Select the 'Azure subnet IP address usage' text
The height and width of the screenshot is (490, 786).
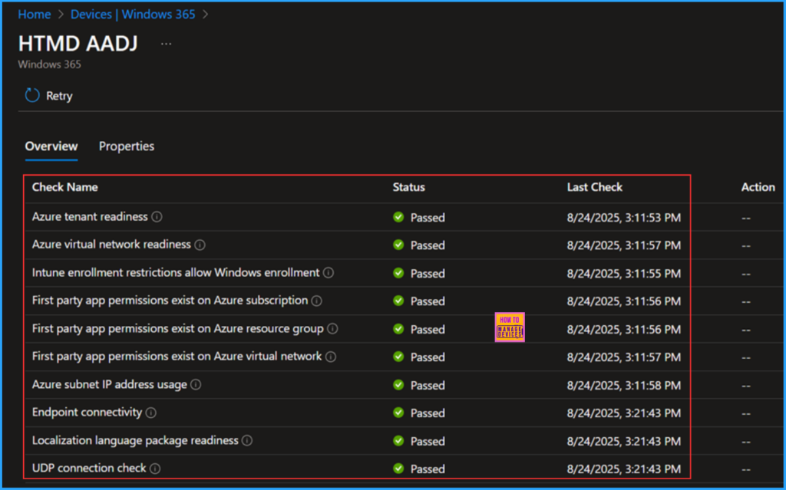(109, 384)
